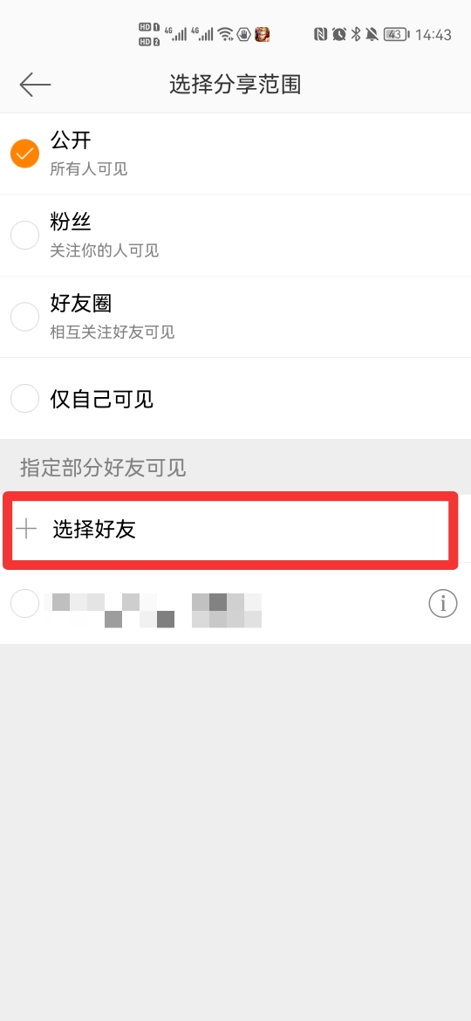The height and width of the screenshot is (1021, 471).
Task: Tap the Wi-Fi icon in status bar
Action: pyautogui.click(x=226, y=34)
